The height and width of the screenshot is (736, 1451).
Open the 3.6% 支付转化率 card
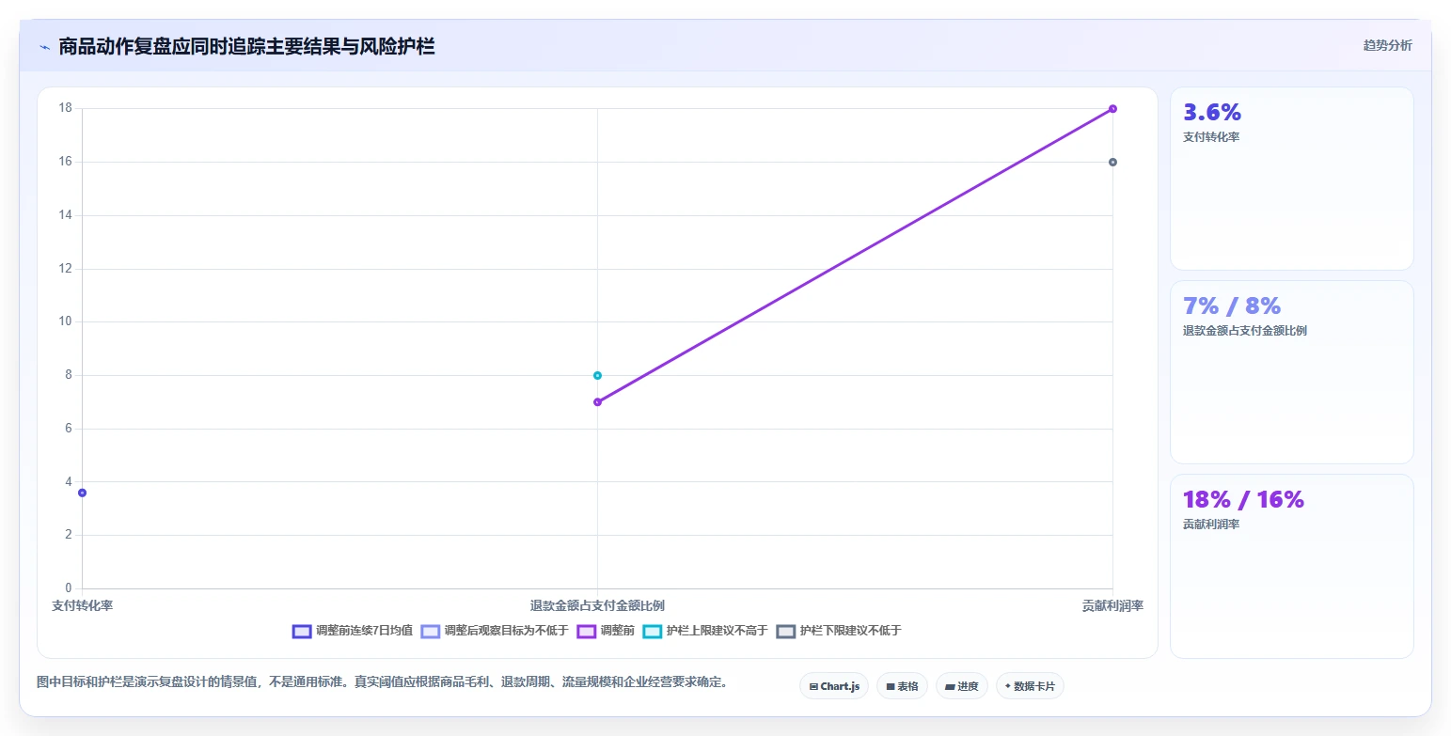(x=1291, y=179)
